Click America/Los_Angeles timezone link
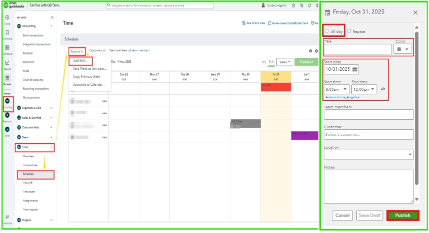The width and height of the screenshot is (429, 233). pyautogui.click(x=342, y=97)
